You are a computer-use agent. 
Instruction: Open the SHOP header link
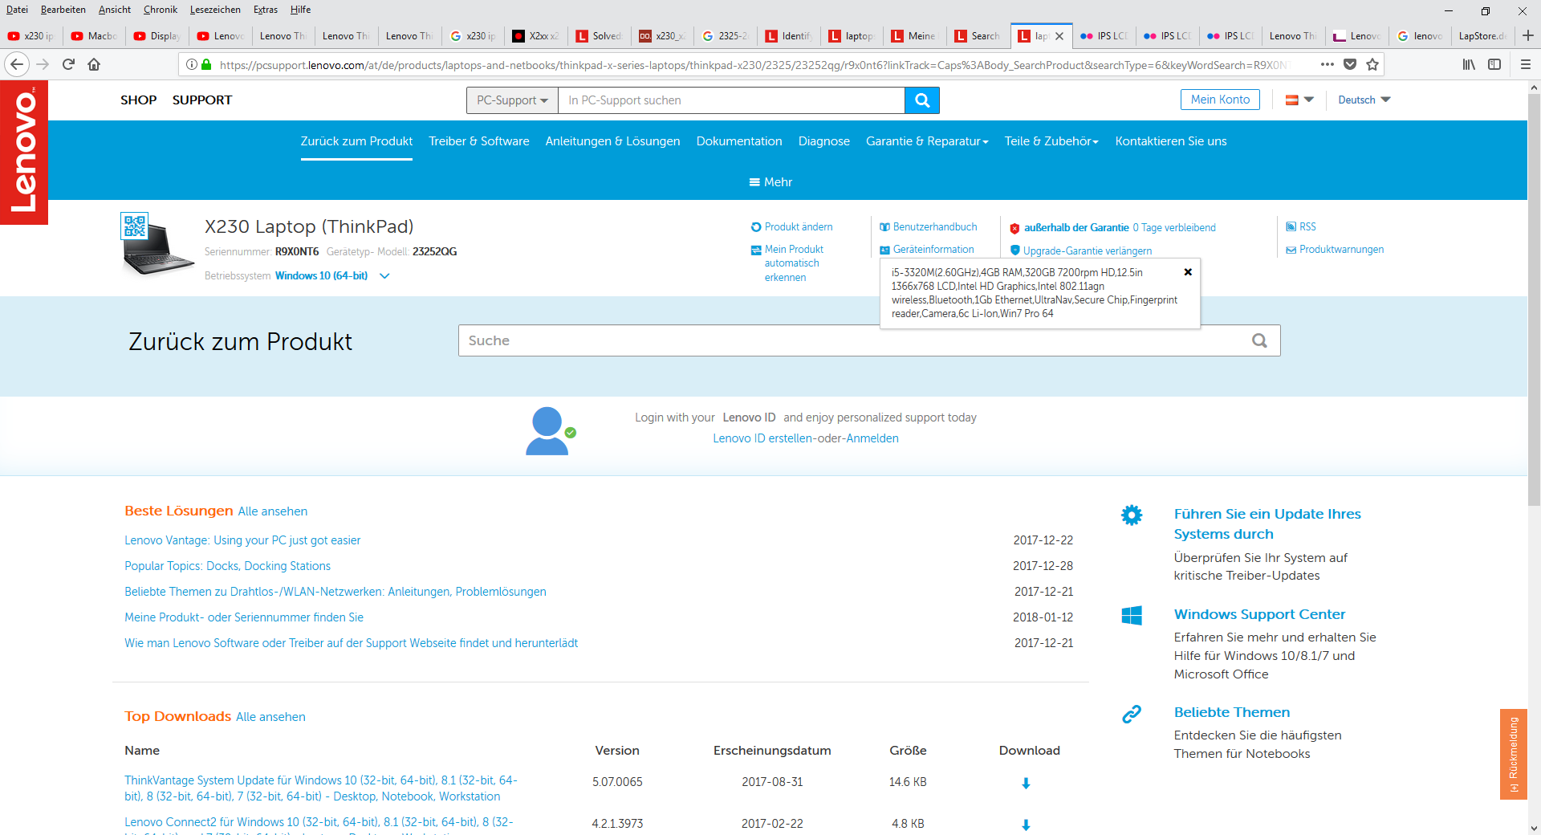139,100
